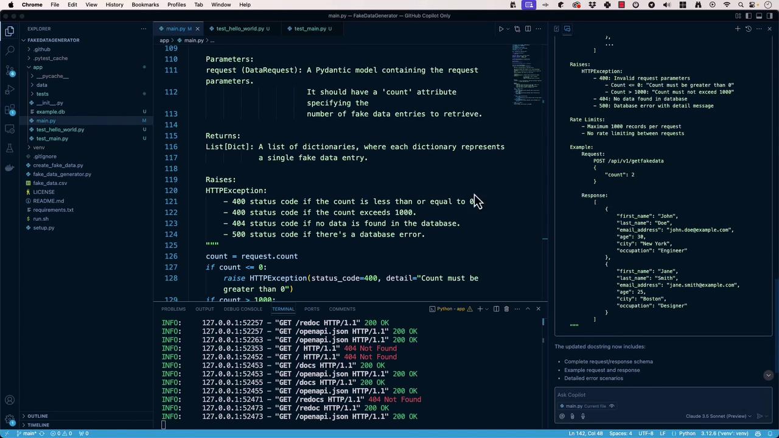Open the Source Control view
Screen dimensions: 779x438
click(10, 71)
